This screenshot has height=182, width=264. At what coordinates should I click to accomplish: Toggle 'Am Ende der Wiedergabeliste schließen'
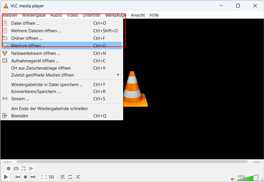pyautogui.click(x=62, y=108)
